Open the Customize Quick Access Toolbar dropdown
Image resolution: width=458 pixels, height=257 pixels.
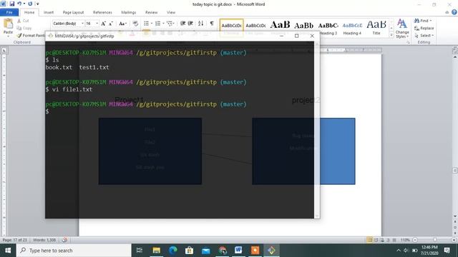point(38,4)
